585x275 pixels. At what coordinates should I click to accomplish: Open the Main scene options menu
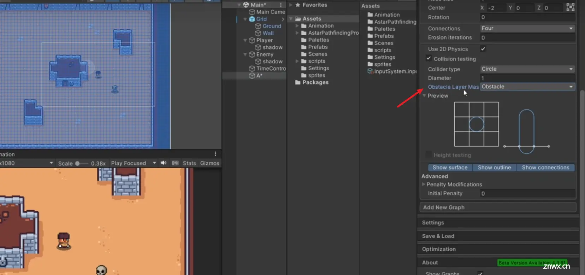click(281, 5)
